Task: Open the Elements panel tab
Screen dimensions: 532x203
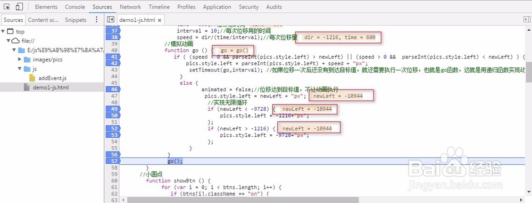Action: [46, 7]
